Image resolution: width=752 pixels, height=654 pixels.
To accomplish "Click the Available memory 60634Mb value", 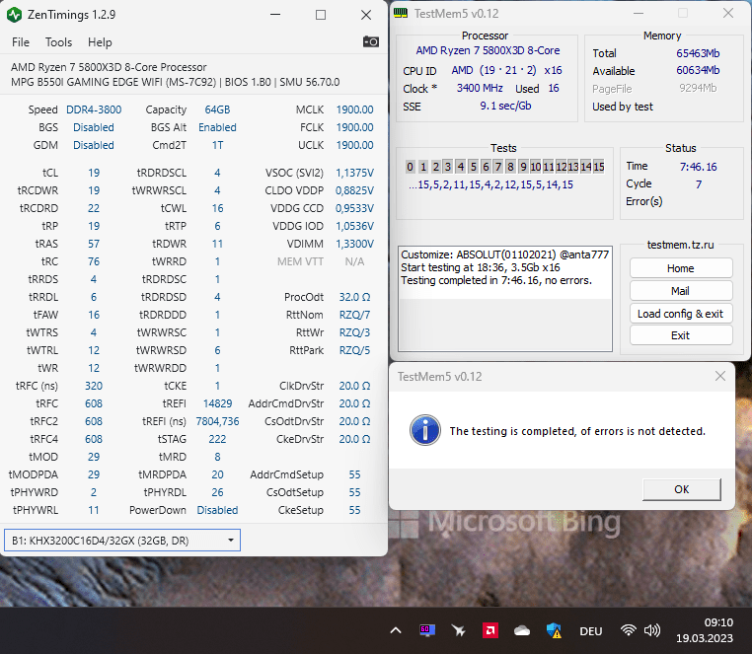I will tap(698, 70).
